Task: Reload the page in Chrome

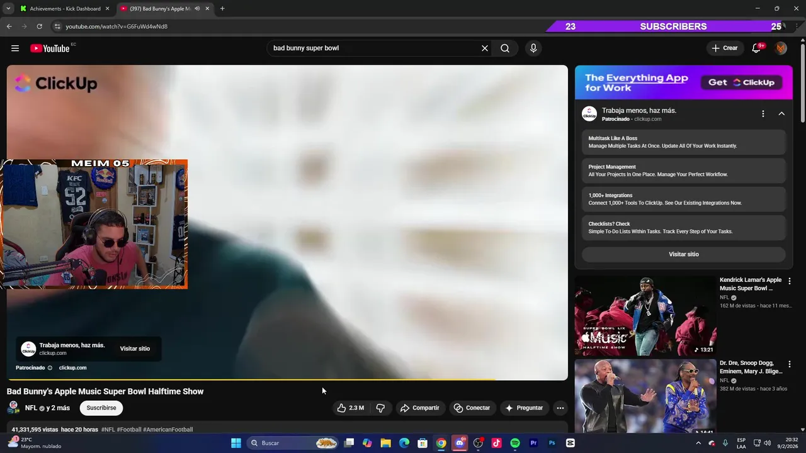Action: click(x=39, y=26)
